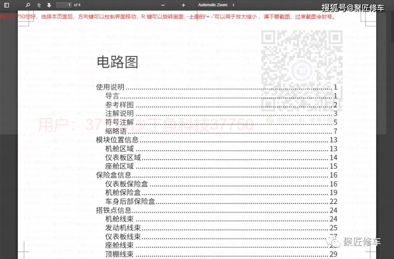Click the 使用说明 contents entry
This screenshot has height=259, width=394.
pos(217,87)
